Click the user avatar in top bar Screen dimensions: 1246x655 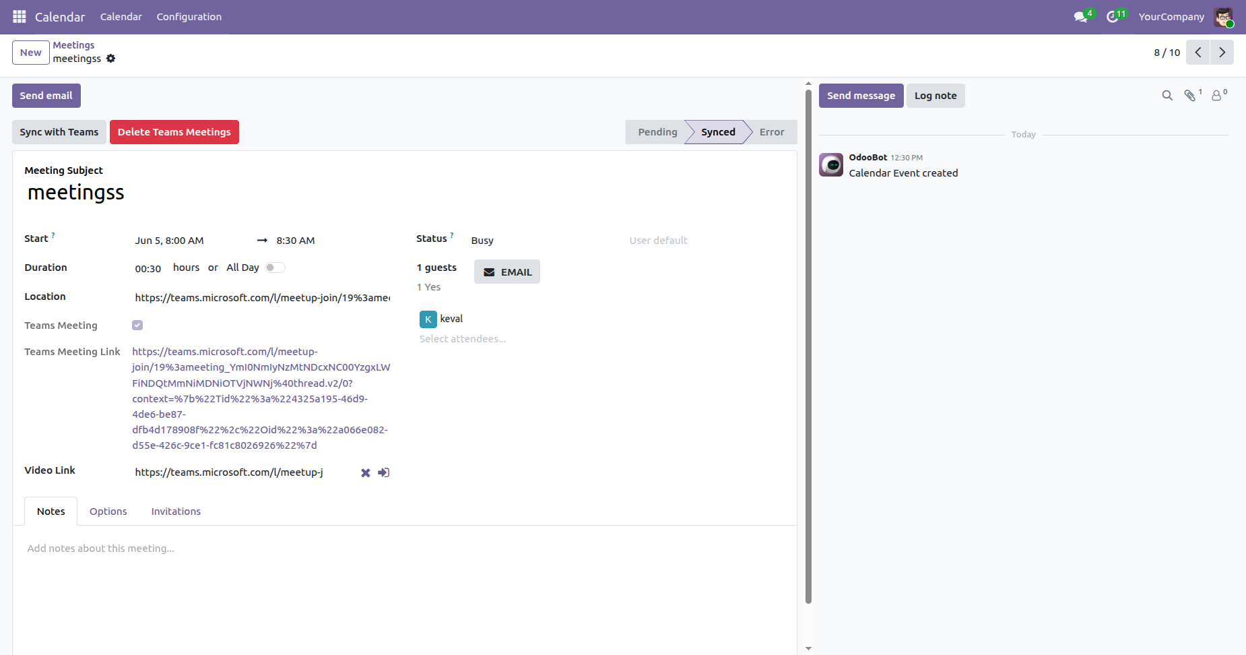click(x=1223, y=17)
